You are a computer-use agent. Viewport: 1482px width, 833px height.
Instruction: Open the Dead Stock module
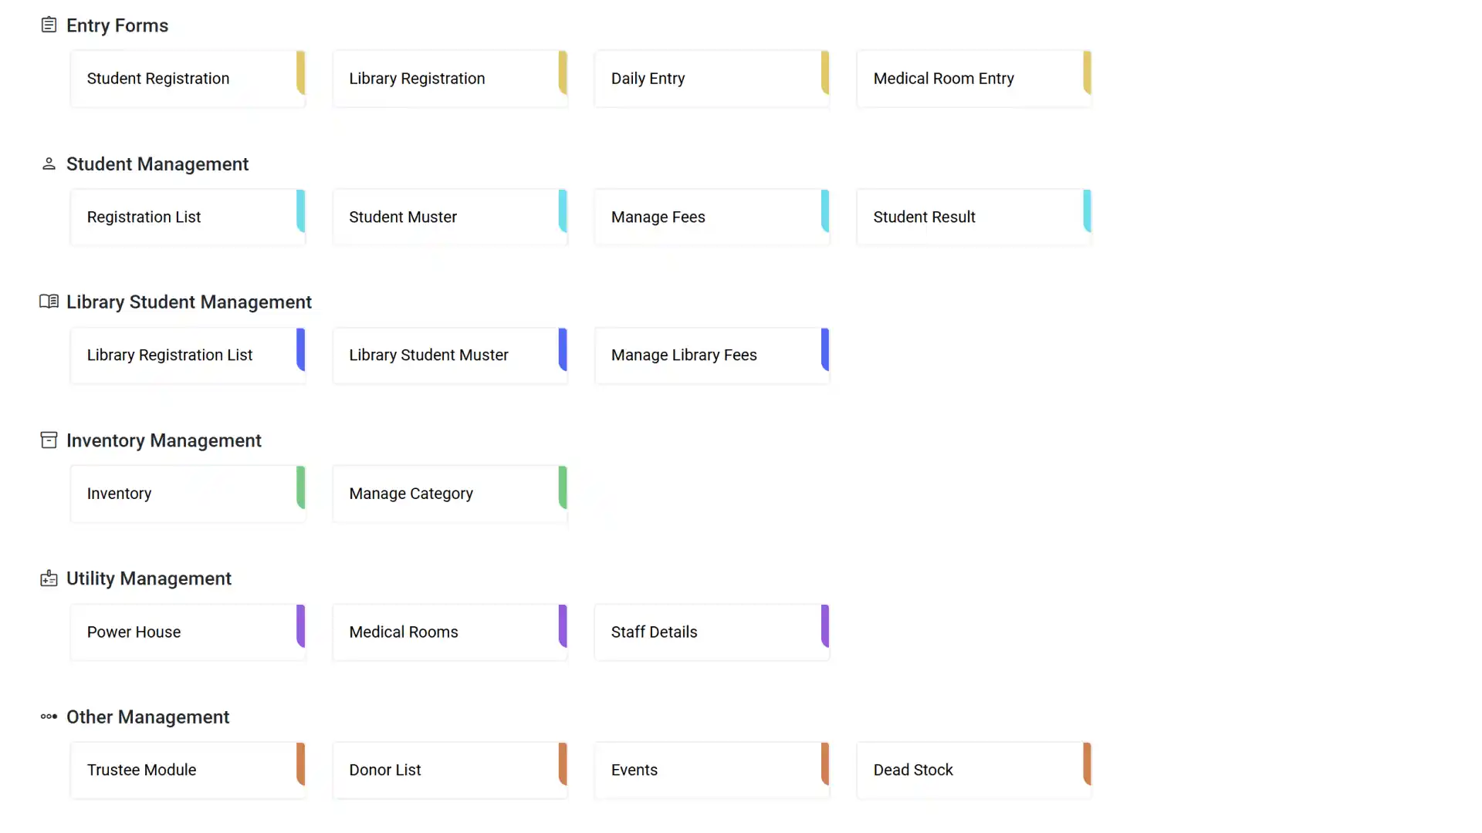point(973,771)
